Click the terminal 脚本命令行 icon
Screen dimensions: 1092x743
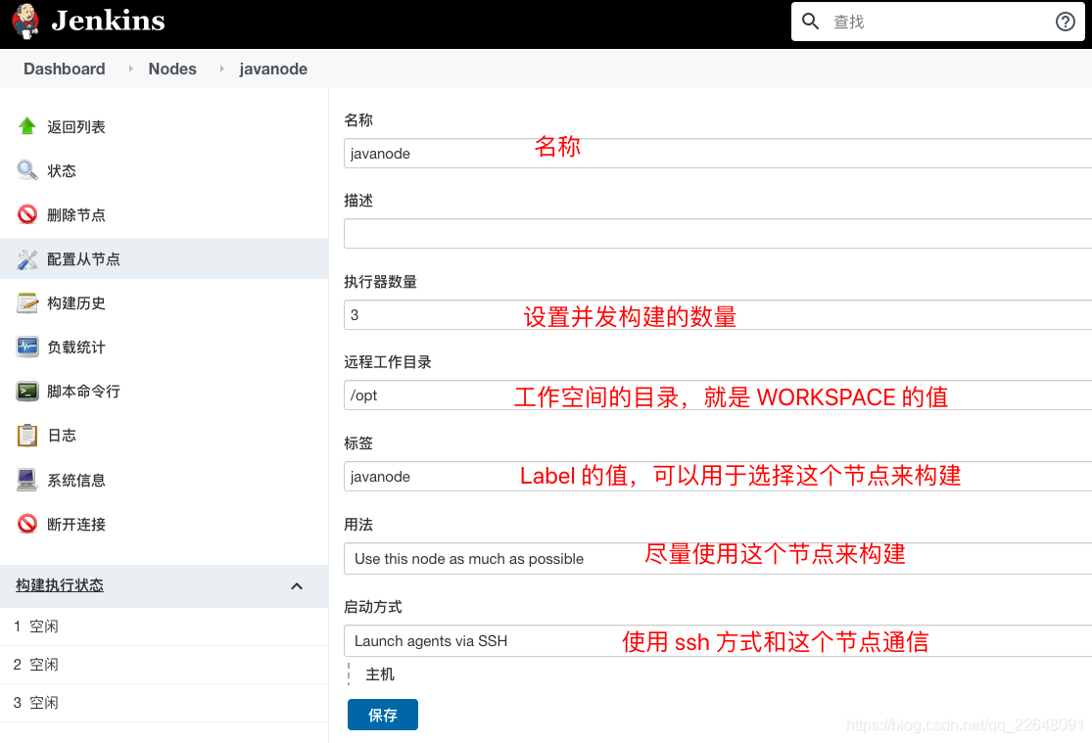(27, 392)
